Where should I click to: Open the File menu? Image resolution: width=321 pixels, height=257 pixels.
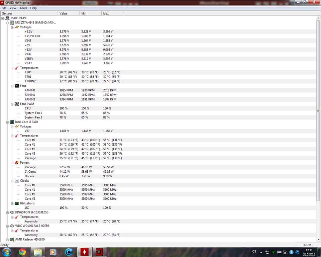[4, 8]
